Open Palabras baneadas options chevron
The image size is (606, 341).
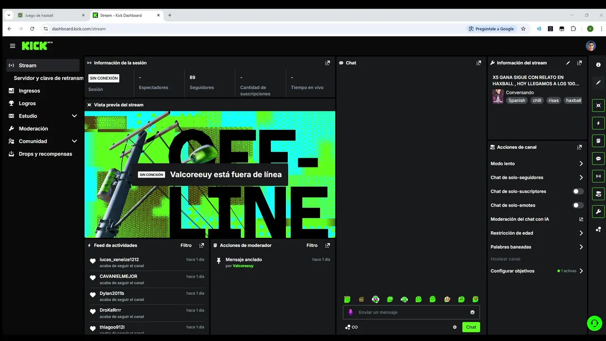click(x=581, y=247)
